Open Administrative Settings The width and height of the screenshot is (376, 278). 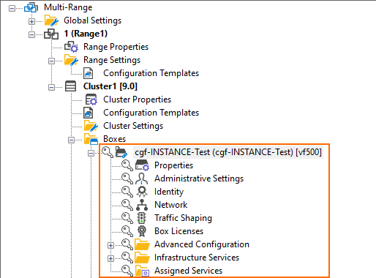pos(199,179)
